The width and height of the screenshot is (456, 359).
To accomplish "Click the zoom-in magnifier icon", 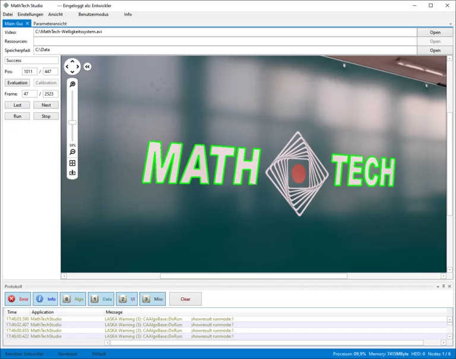I will pos(72,84).
